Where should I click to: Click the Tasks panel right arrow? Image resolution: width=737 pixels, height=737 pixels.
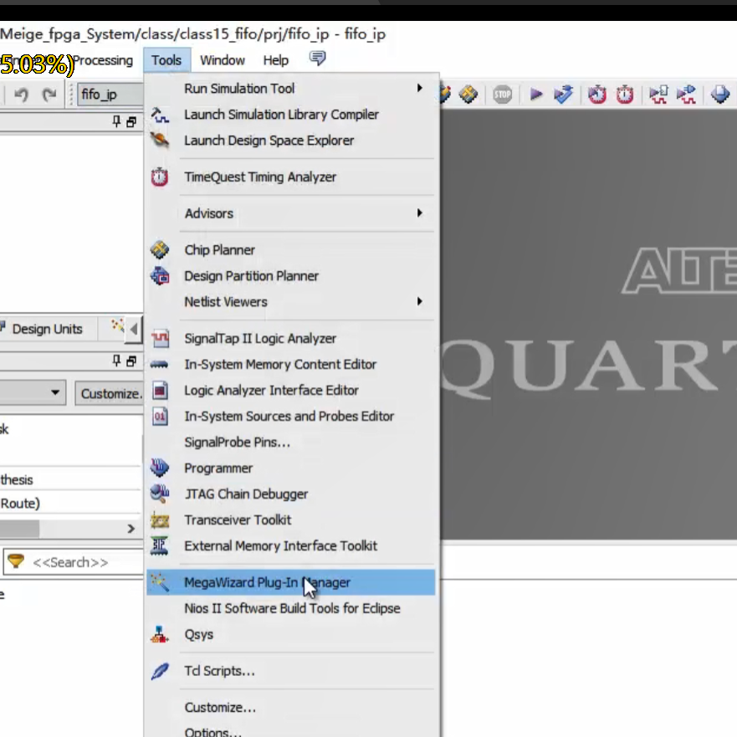(x=131, y=529)
